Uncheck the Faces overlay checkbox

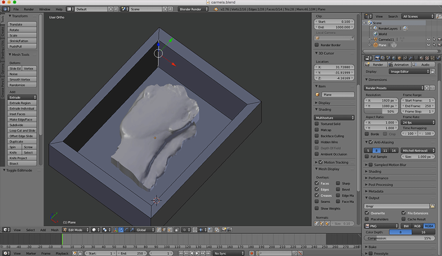(317, 183)
